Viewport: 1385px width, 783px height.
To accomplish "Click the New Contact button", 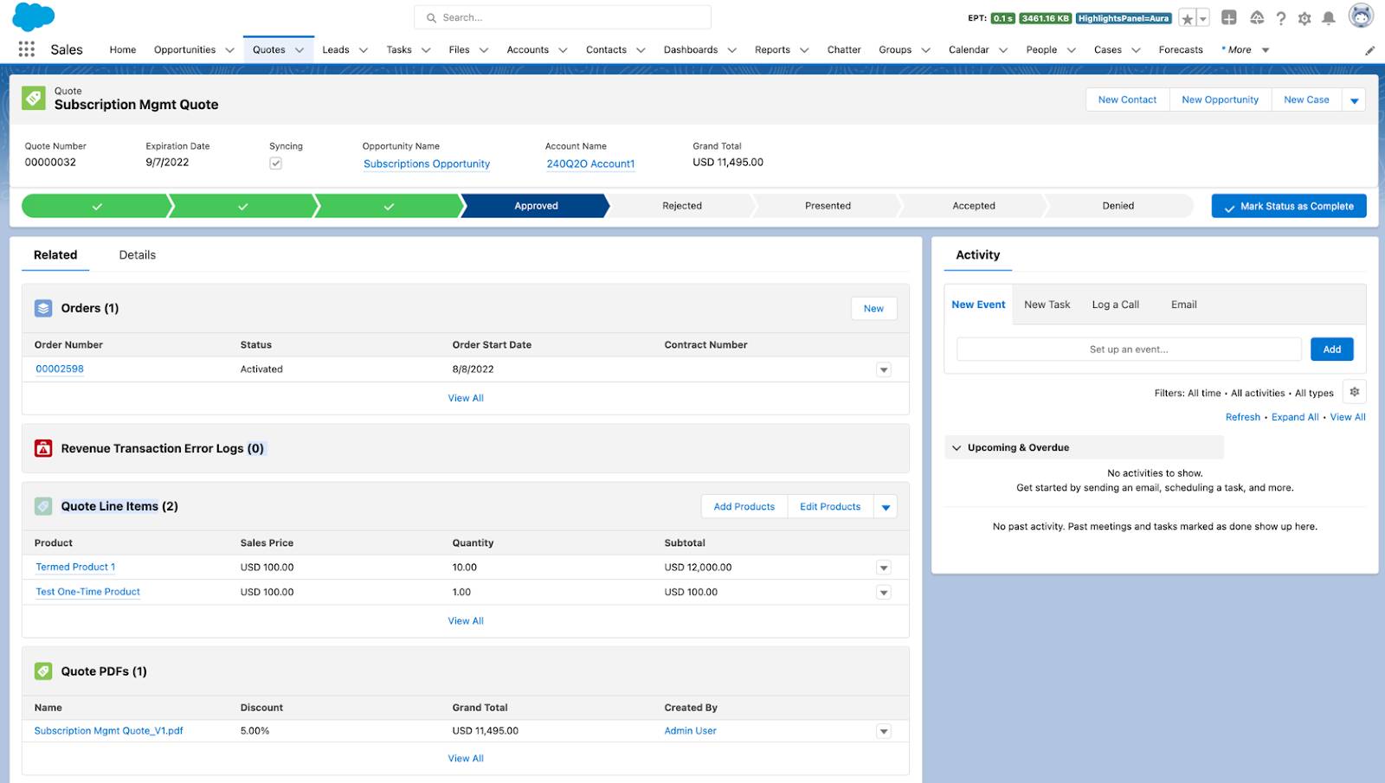I will pos(1127,99).
